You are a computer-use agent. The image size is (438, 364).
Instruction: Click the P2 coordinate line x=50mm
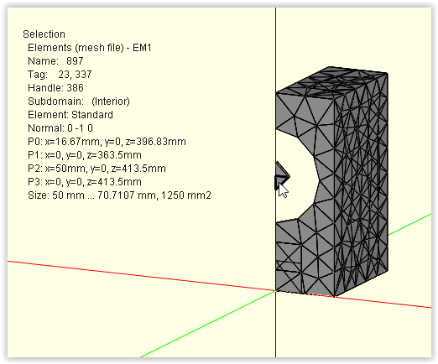tap(96, 169)
